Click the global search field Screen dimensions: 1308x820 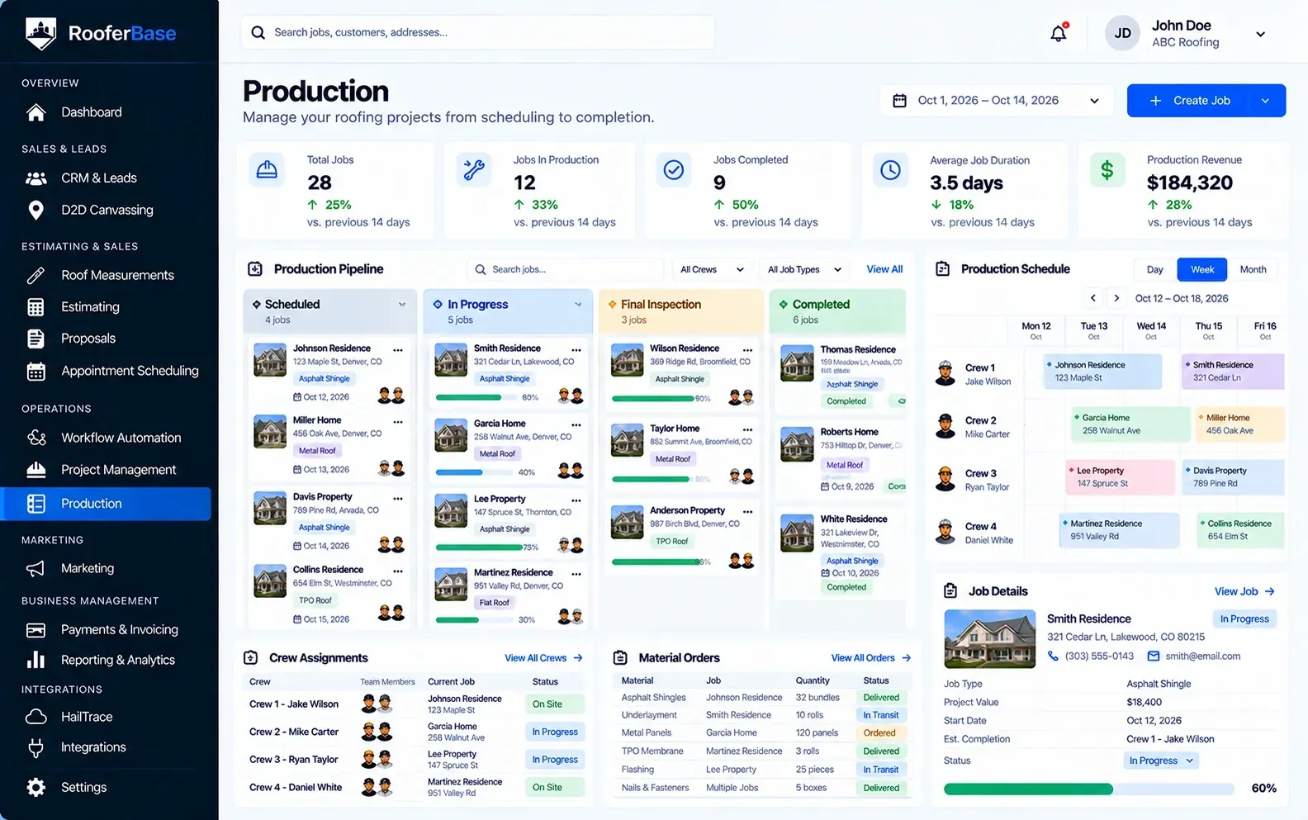click(x=478, y=33)
